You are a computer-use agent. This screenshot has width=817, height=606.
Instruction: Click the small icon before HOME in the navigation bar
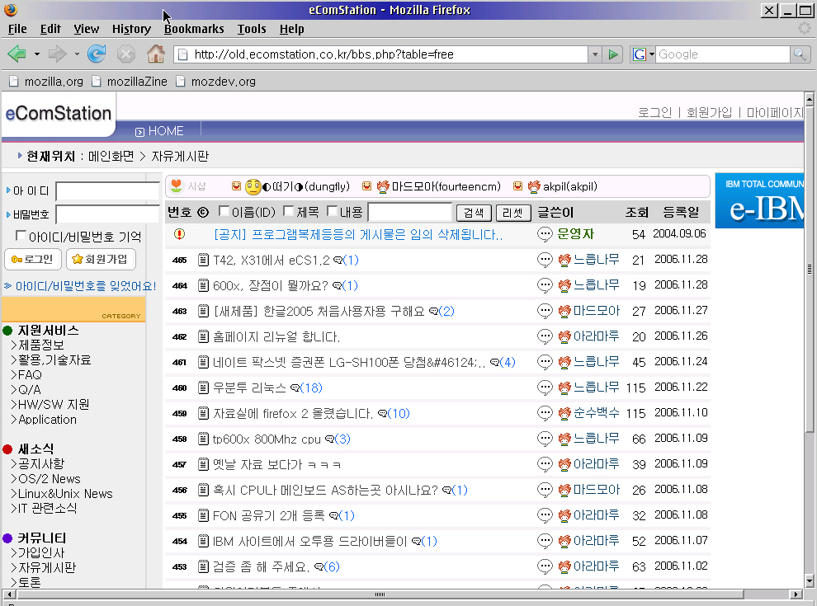pyautogui.click(x=139, y=132)
